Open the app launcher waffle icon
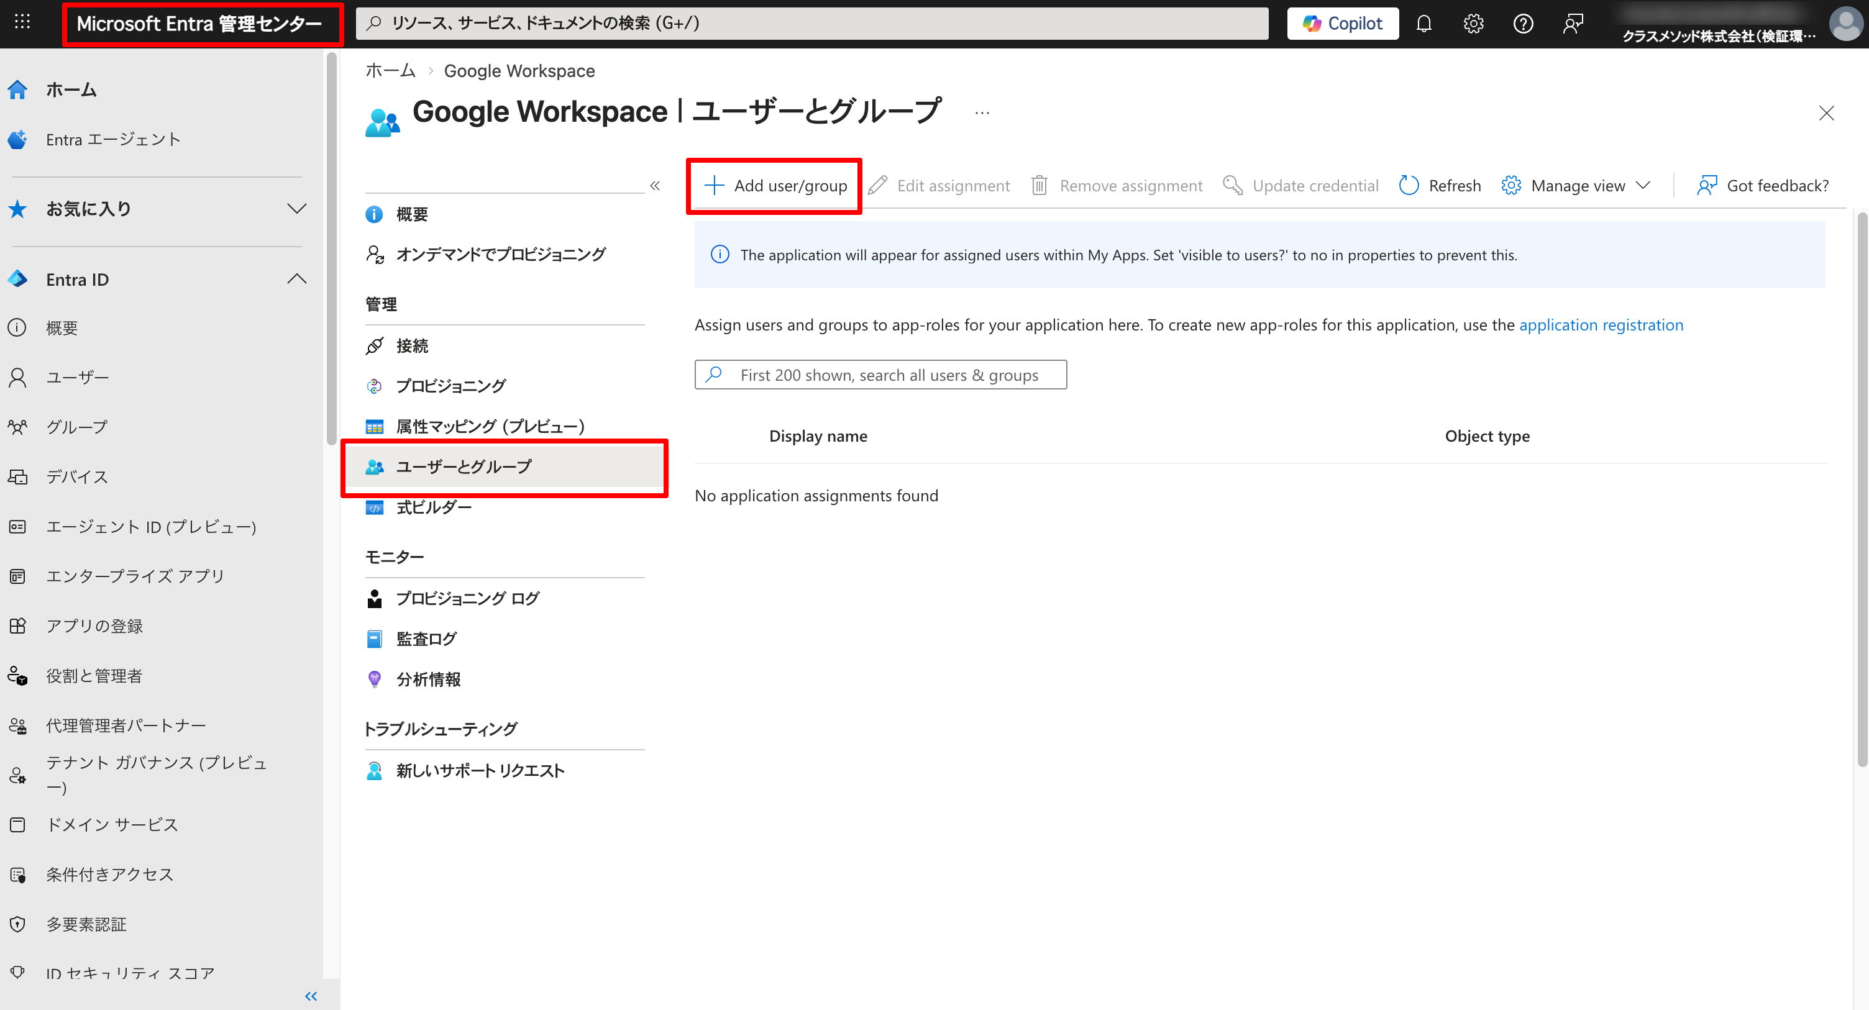Image resolution: width=1869 pixels, height=1010 pixels. tap(22, 21)
